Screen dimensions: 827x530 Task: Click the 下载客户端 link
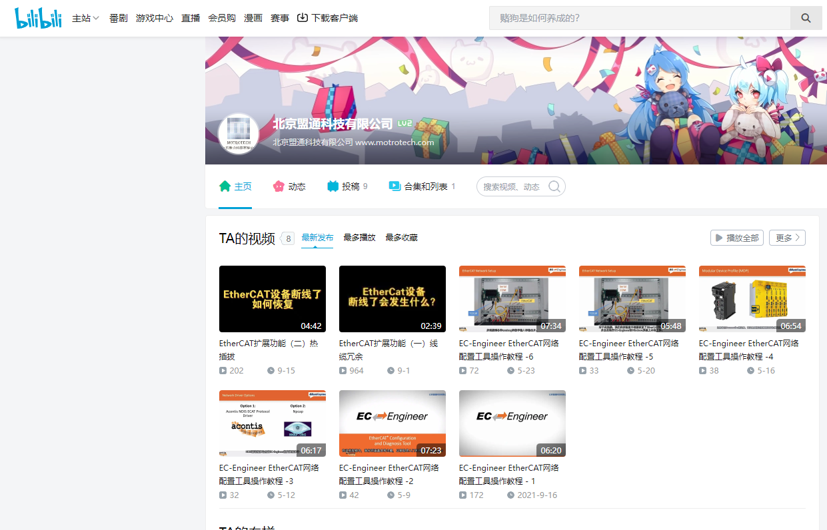[x=327, y=18]
